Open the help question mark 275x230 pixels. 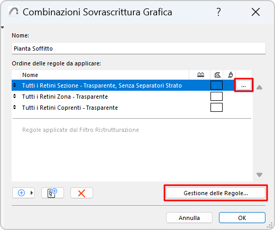[x=218, y=12]
